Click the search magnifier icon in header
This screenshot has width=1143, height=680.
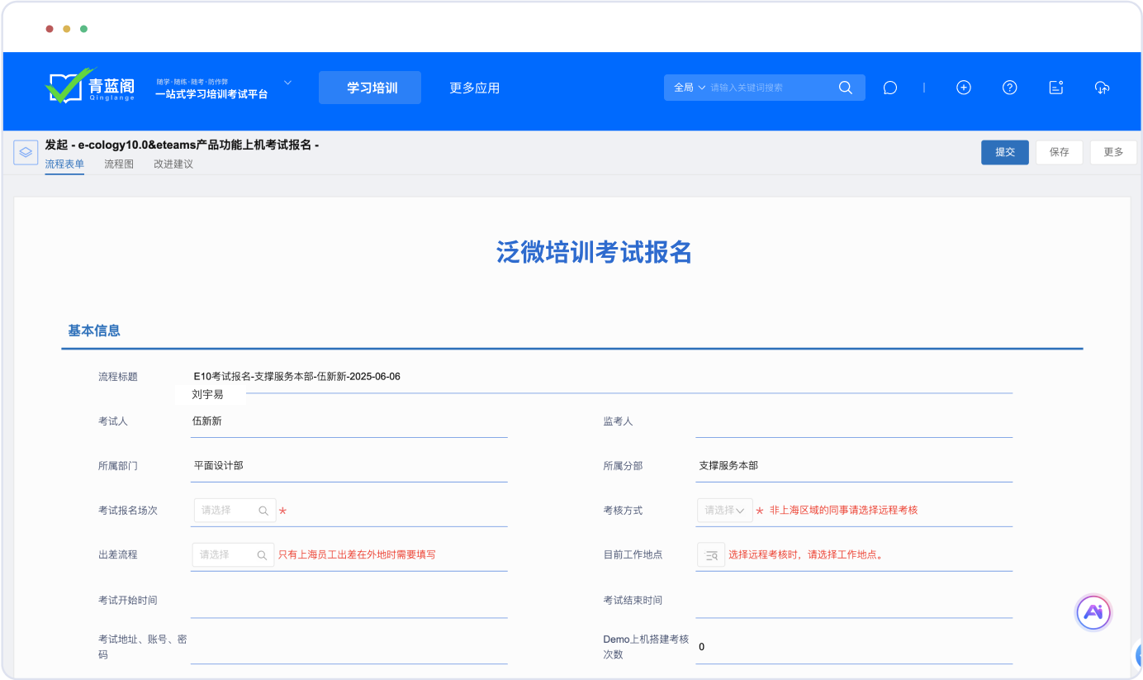point(845,88)
